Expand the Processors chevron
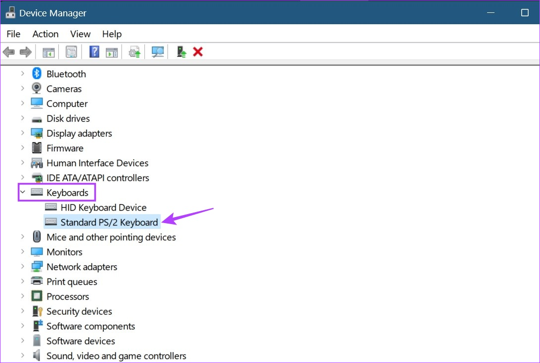Image resolution: width=540 pixels, height=363 pixels. tap(23, 296)
